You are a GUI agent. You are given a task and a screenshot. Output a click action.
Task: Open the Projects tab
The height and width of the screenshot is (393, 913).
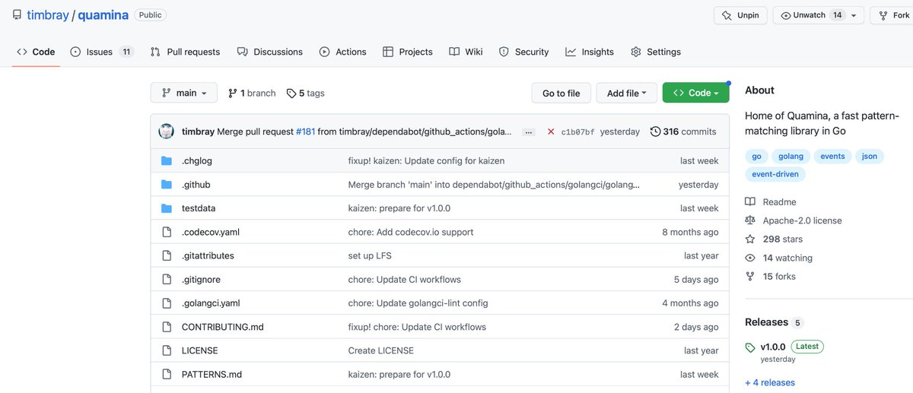point(407,52)
